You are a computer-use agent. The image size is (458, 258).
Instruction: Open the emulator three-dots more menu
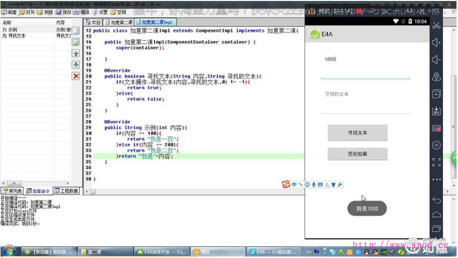(x=436, y=179)
